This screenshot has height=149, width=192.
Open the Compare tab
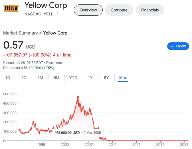tap(119, 10)
